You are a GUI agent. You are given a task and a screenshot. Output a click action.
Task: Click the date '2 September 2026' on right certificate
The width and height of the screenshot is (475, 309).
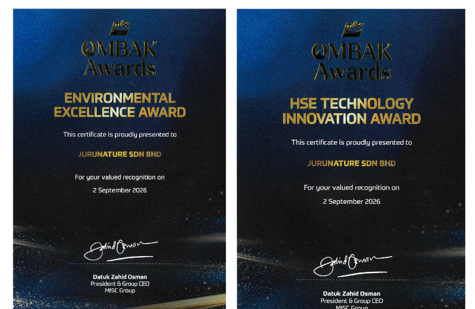point(352,201)
